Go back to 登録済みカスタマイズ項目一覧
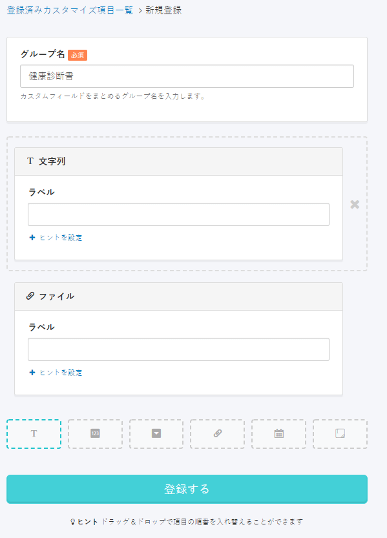Image resolution: width=387 pixels, height=538 pixels. (x=70, y=10)
